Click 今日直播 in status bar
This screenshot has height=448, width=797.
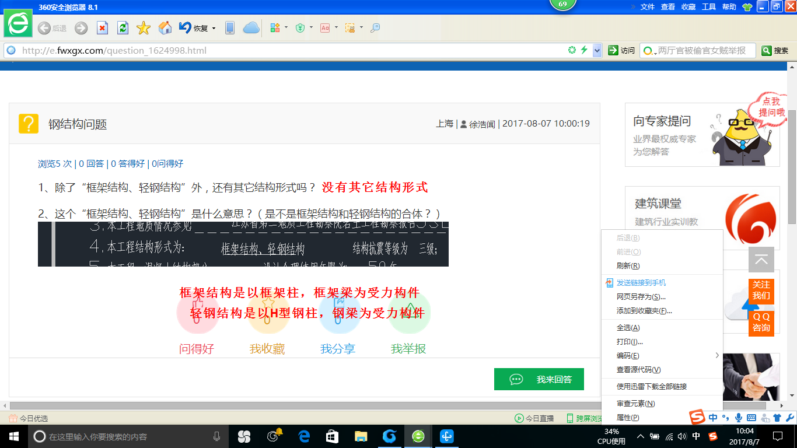click(534, 418)
